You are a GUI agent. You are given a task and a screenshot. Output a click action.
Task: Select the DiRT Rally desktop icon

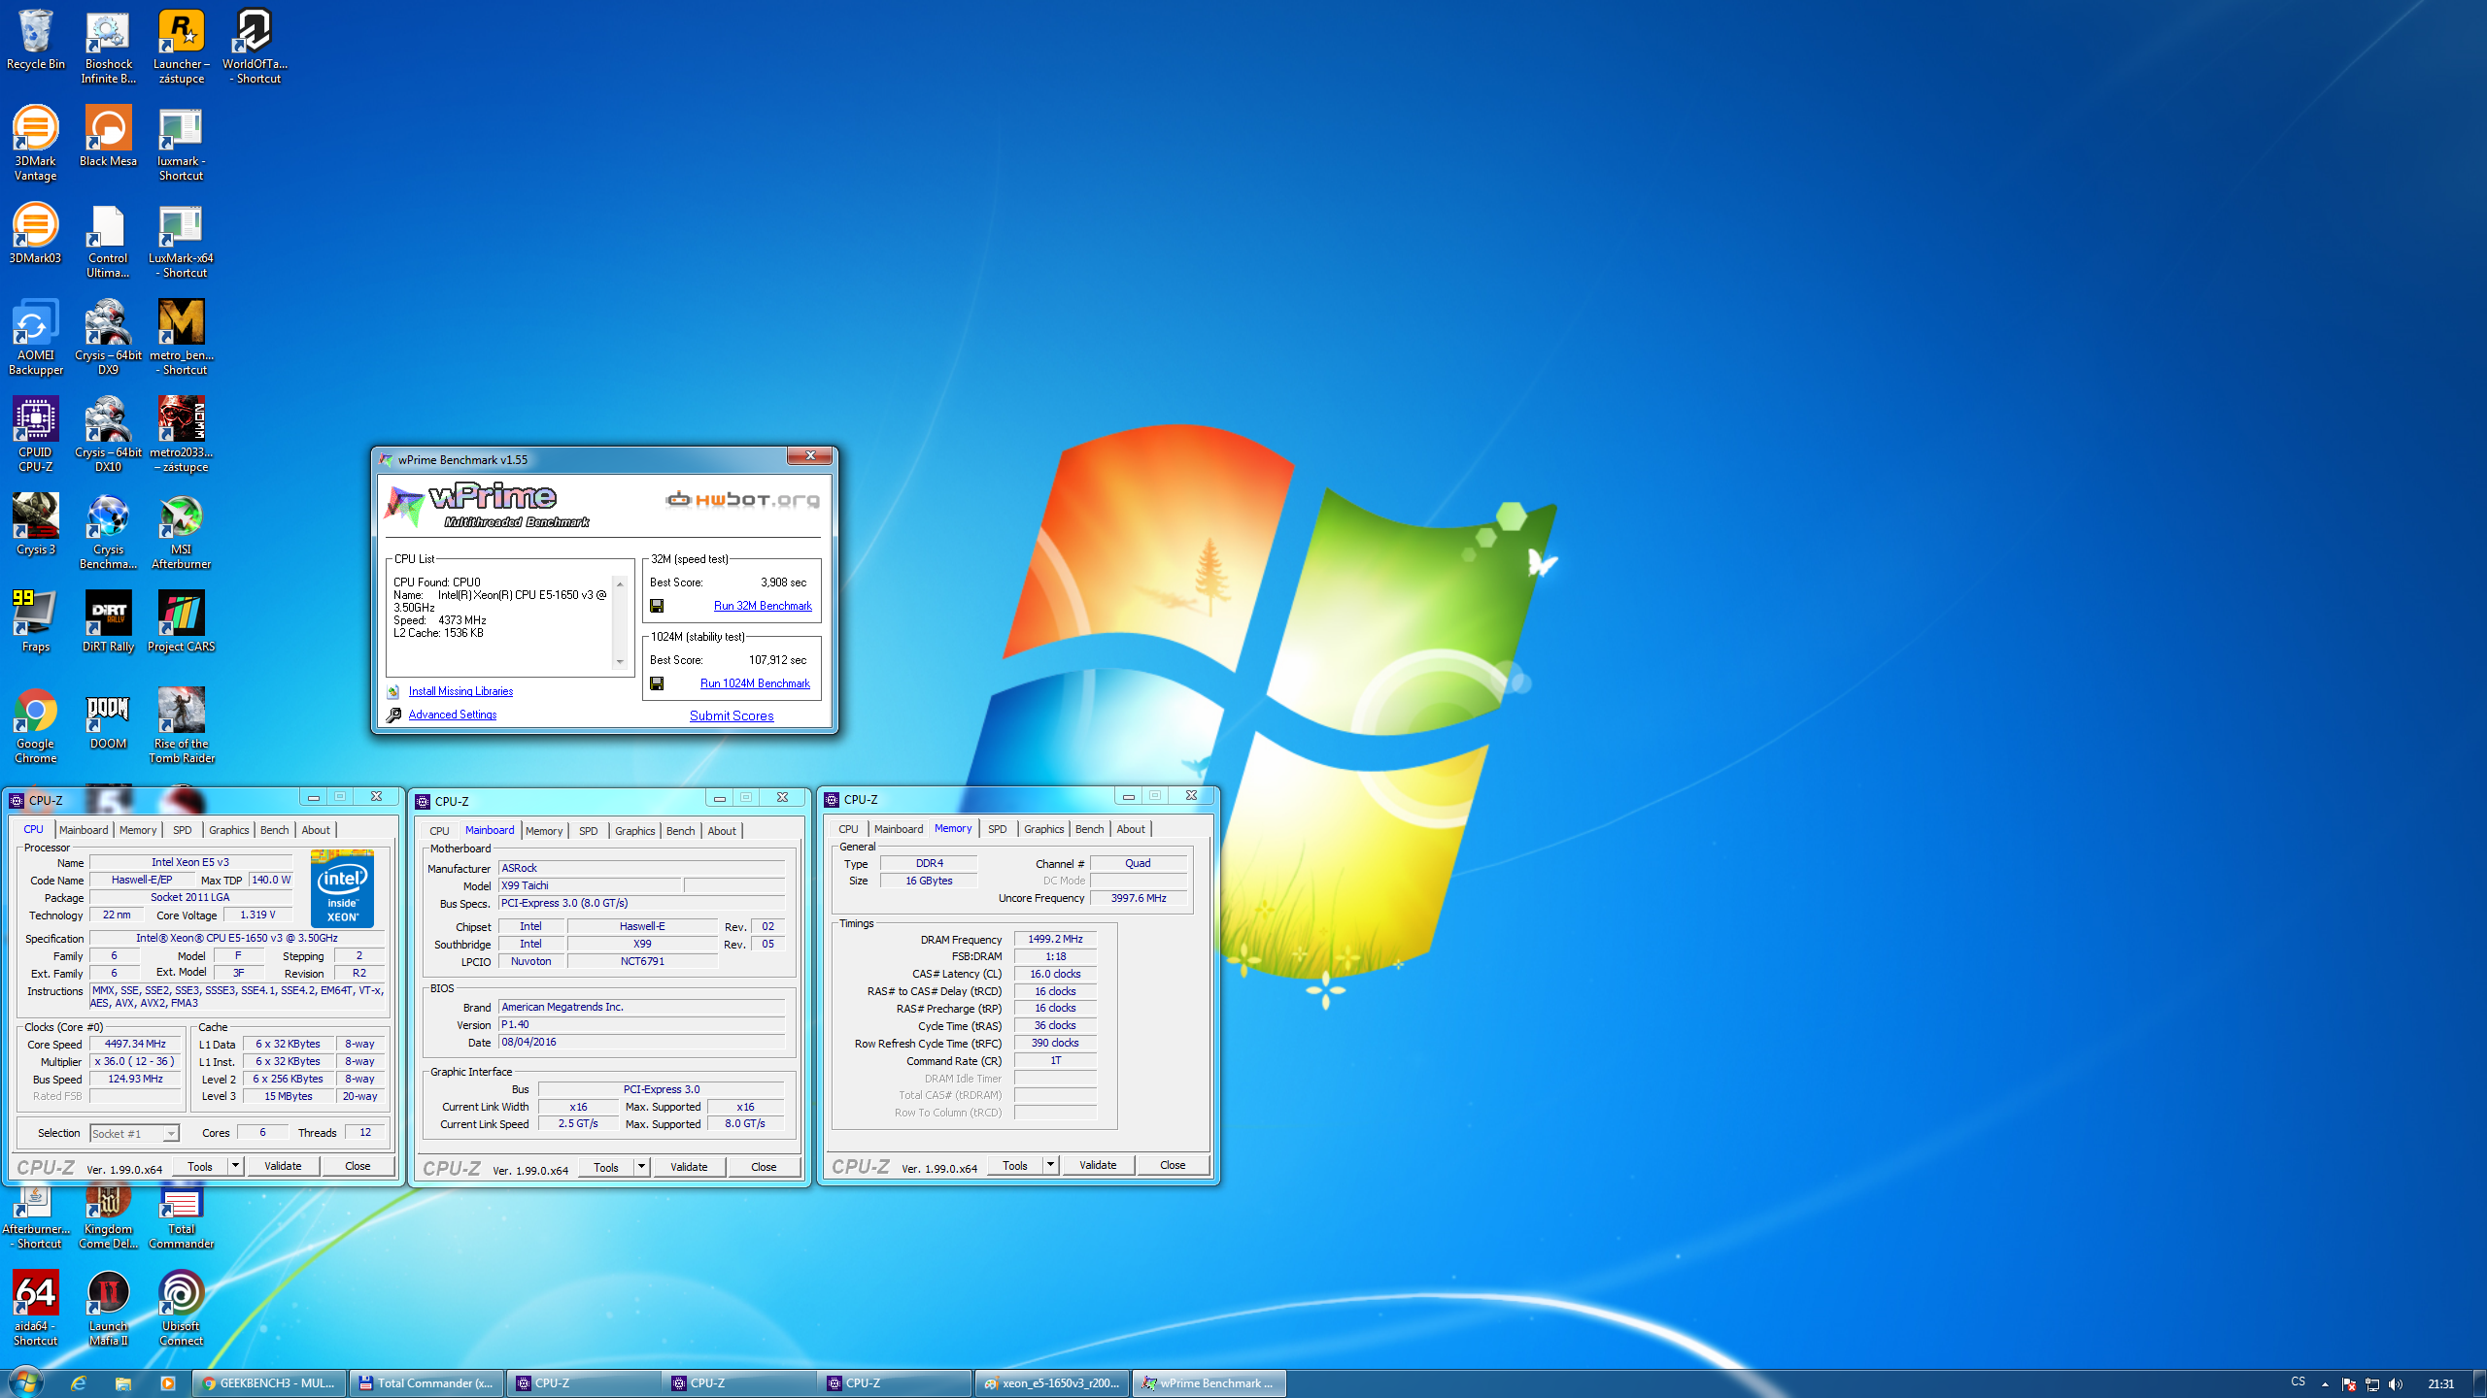pyautogui.click(x=108, y=621)
